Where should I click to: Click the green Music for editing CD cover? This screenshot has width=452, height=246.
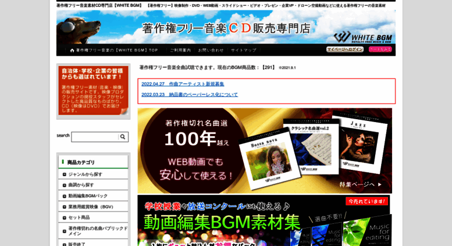tap(368, 230)
